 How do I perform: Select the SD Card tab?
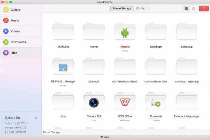141,8
